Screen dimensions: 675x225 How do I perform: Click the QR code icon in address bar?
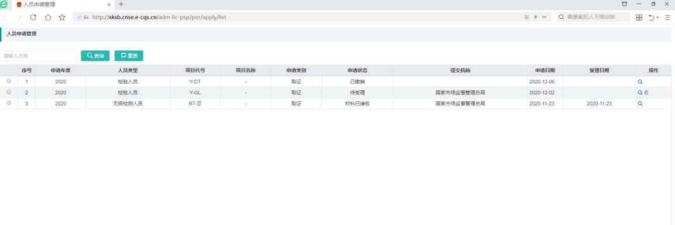tap(526, 17)
